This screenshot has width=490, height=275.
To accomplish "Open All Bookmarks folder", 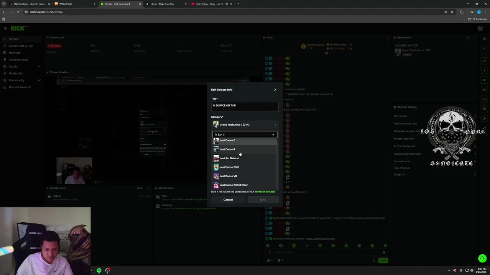I will coord(477,19).
